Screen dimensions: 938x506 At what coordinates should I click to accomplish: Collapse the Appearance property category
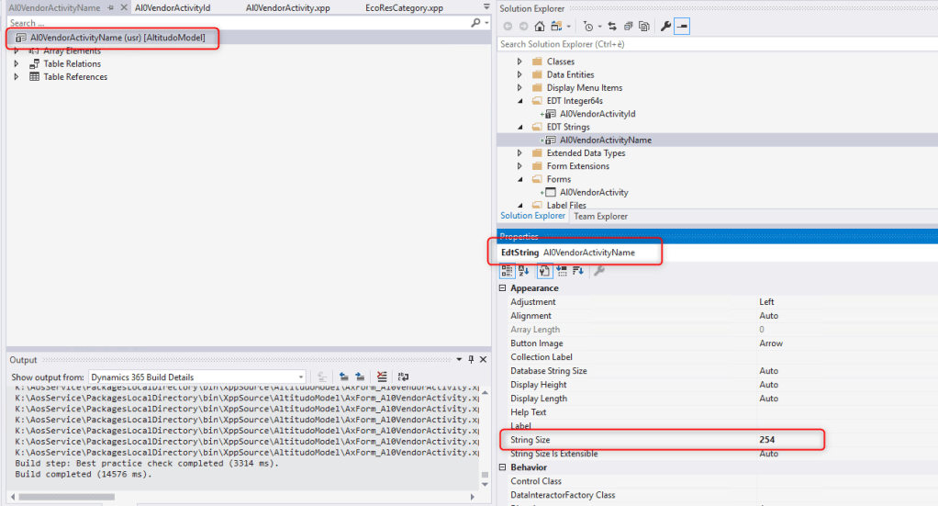point(504,288)
